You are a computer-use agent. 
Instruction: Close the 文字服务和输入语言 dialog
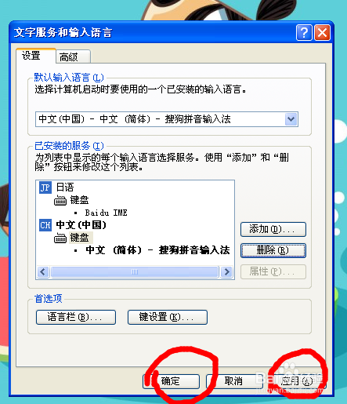point(322,33)
